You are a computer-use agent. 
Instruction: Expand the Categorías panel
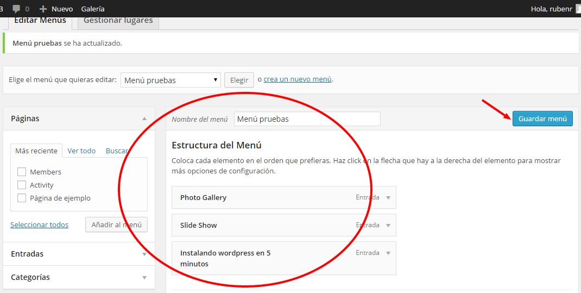[x=79, y=277]
